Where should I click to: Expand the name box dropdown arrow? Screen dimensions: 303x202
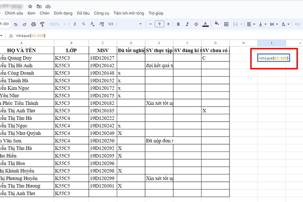(1, 36)
